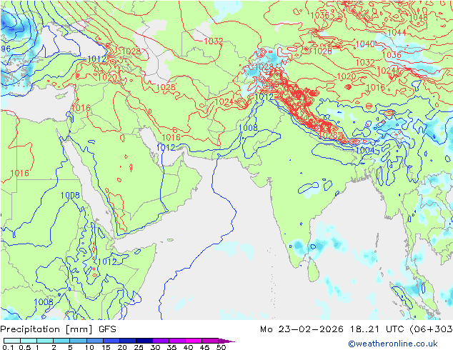Select the 0.1–0.5 mm legend swatch
This screenshot has height=350, width=453.
(x=12, y=341)
